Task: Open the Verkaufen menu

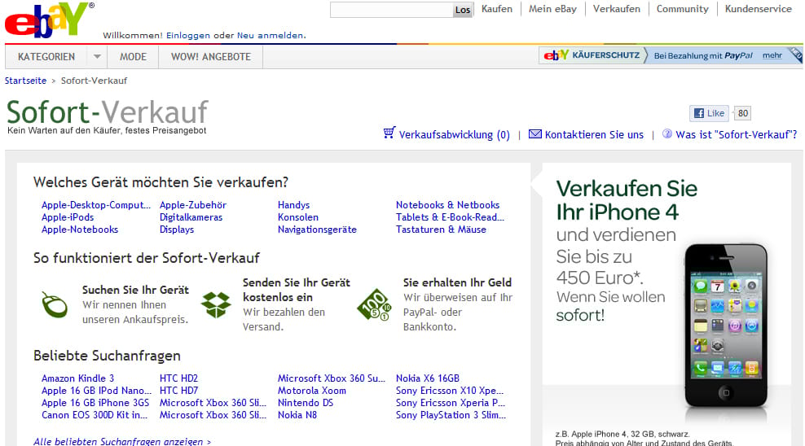Action: (x=617, y=9)
